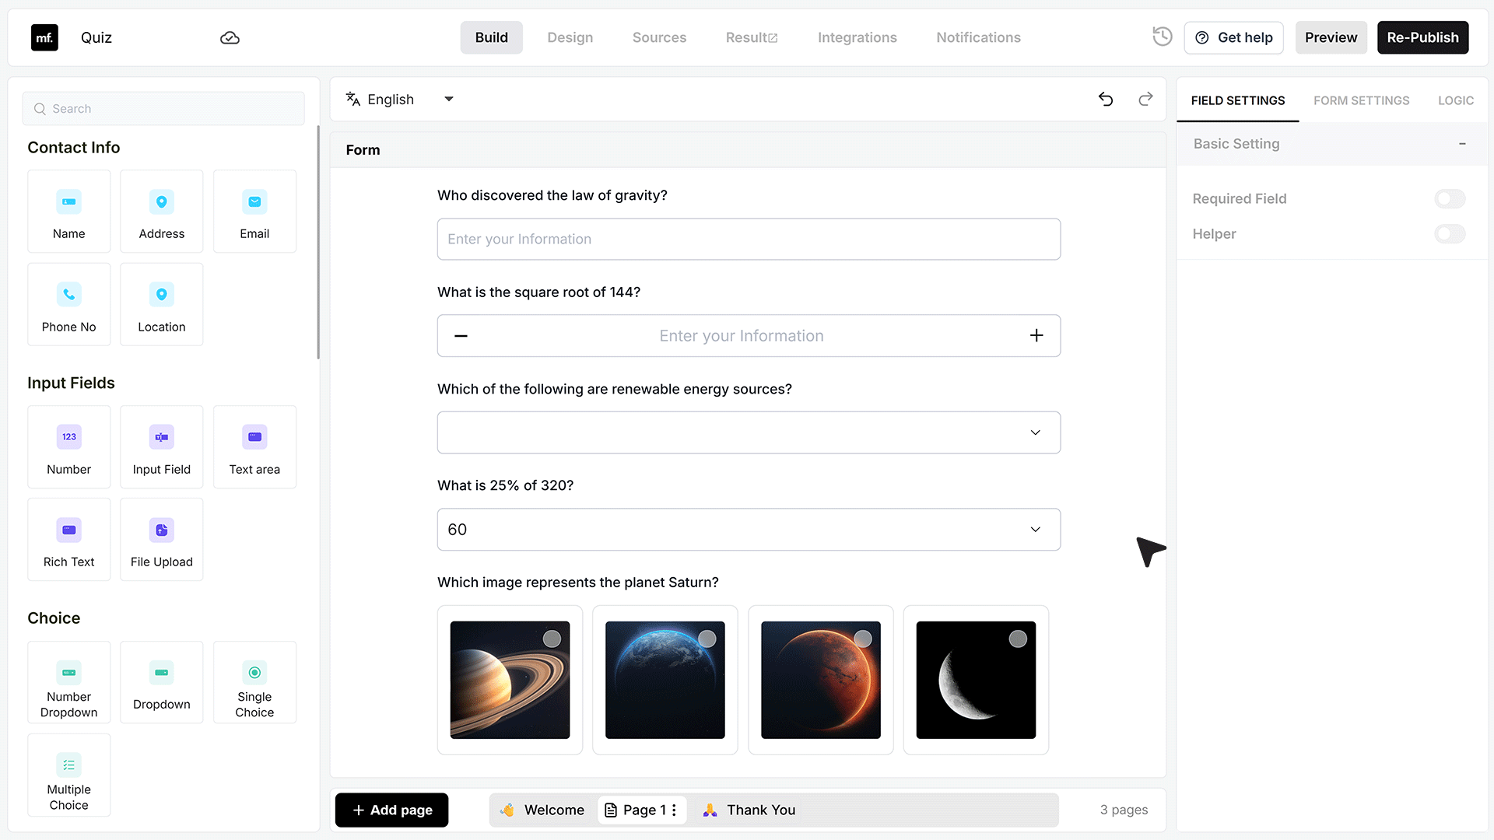Screen dimensions: 1494x840
Task: Click the element Search box
Action: point(163,109)
